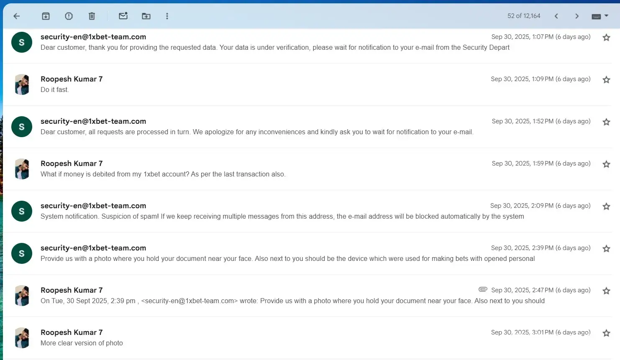
Task: Delete the conversation with trash icon
Action: tap(92, 16)
